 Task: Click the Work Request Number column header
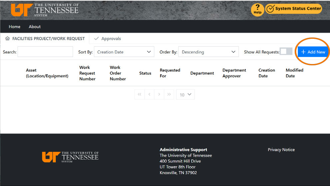[x=87, y=73]
